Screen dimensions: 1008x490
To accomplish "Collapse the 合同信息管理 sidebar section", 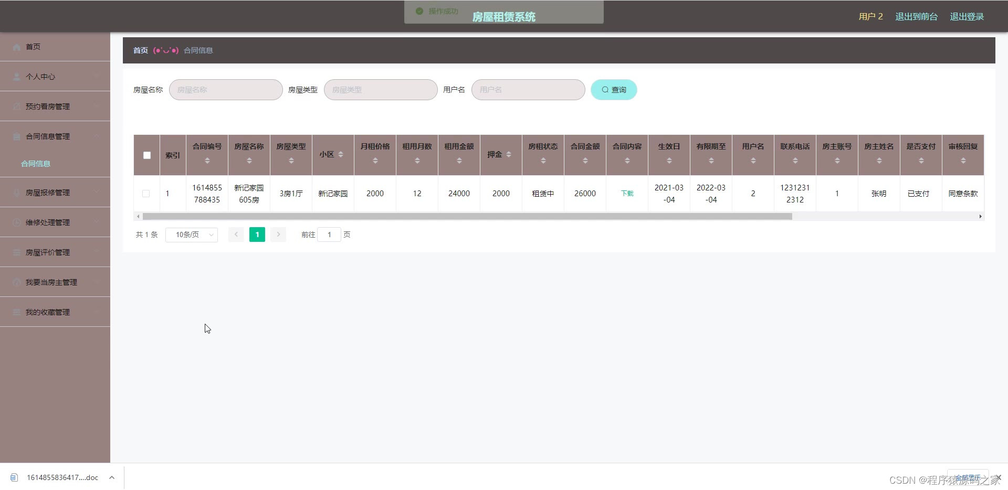I will tap(97, 136).
